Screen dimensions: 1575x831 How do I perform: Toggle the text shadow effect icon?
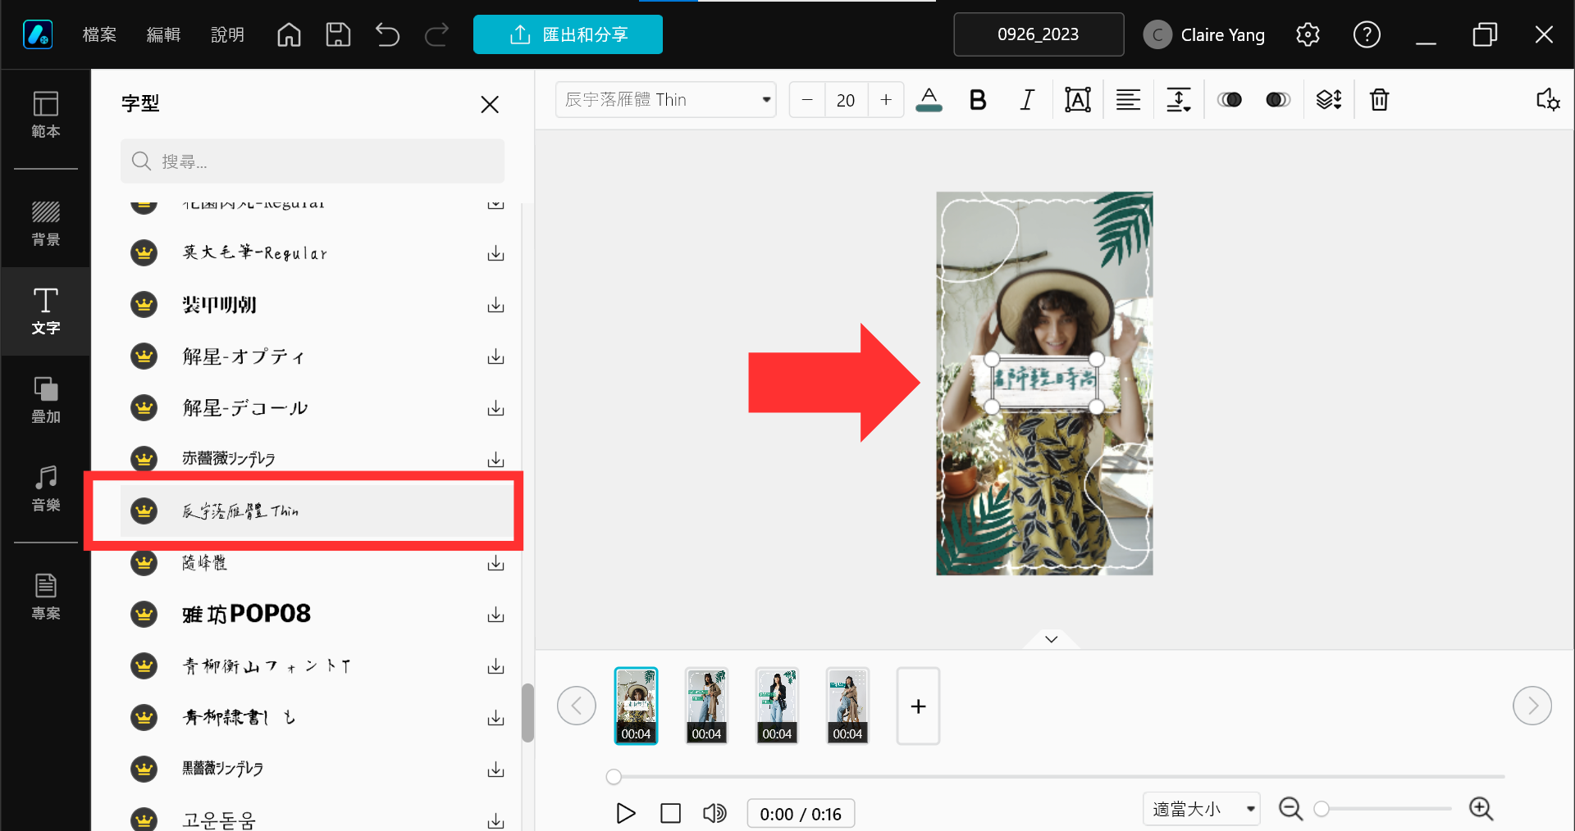point(1229,100)
